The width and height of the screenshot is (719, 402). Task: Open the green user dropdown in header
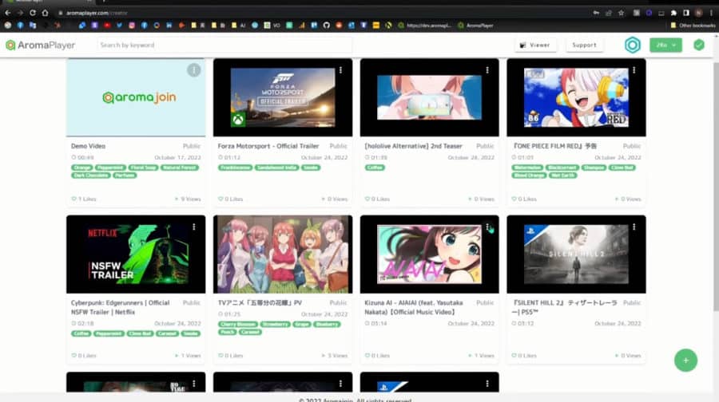coord(665,45)
